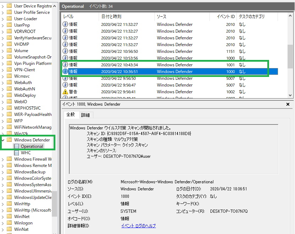Expand the VHDMP tree node

click(x=2, y=45)
